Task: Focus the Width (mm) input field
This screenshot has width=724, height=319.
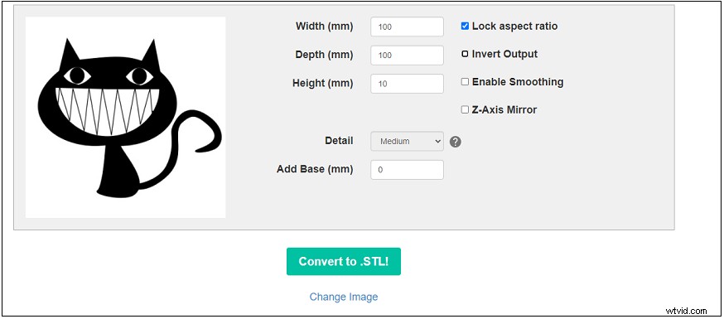Action: [x=408, y=27]
